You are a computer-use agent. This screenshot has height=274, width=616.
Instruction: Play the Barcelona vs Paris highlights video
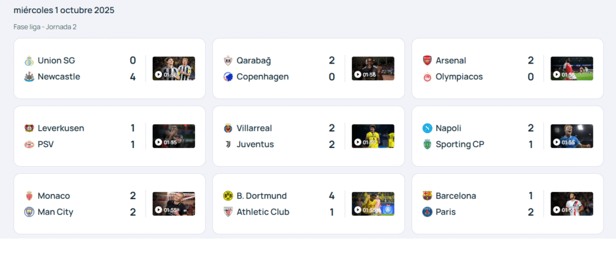tap(571, 204)
